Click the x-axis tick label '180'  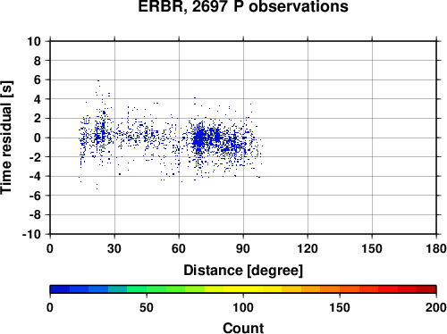[x=436, y=248]
